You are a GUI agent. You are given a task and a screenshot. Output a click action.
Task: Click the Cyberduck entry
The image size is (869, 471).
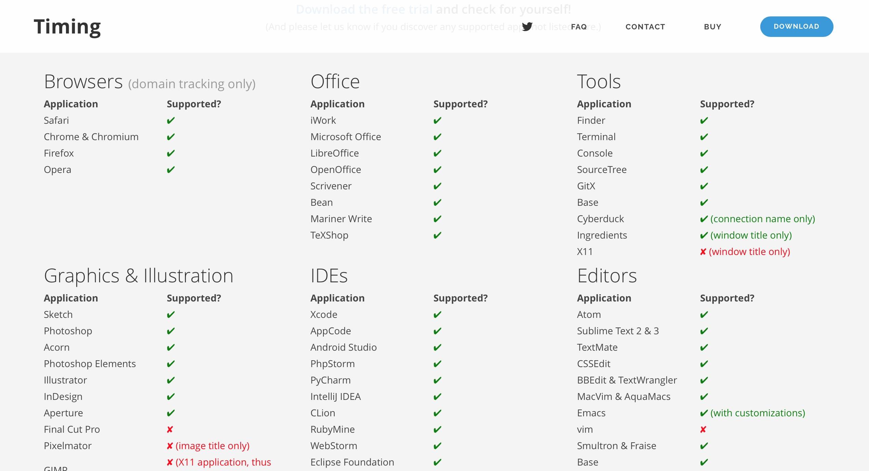pyautogui.click(x=600, y=219)
